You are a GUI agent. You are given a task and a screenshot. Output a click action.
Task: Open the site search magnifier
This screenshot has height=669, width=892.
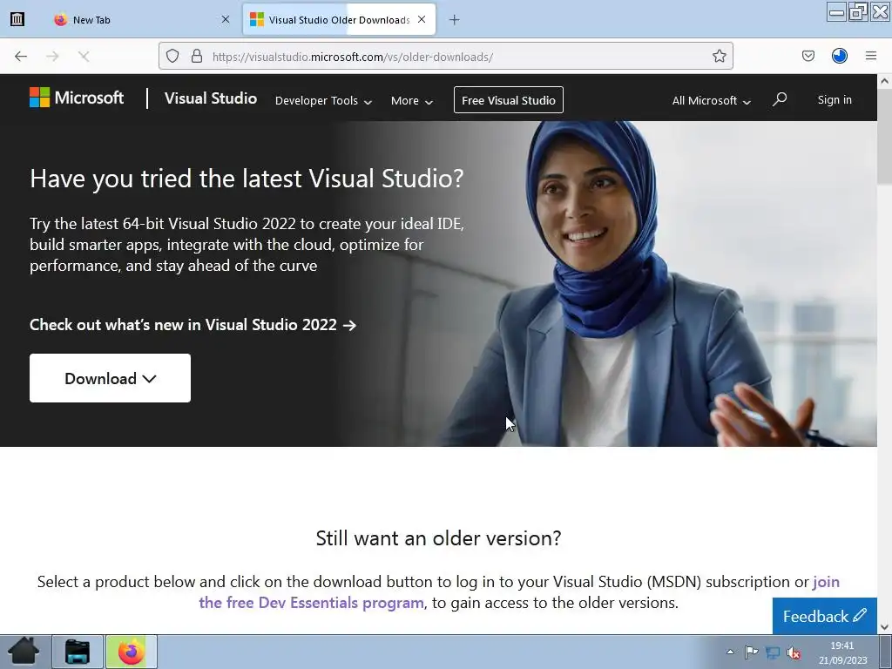click(780, 100)
